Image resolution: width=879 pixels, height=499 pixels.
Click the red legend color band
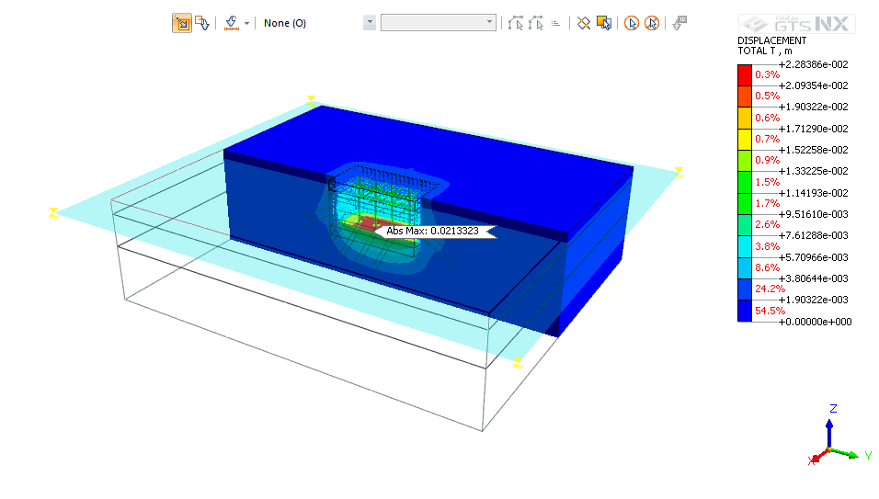click(x=744, y=74)
